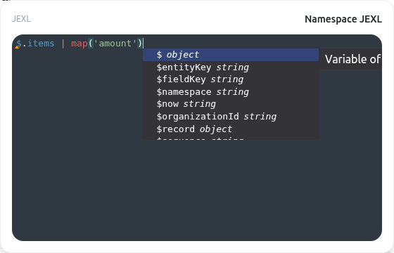Choose the $now string suggestion
This screenshot has height=253, width=394.
pos(231,104)
